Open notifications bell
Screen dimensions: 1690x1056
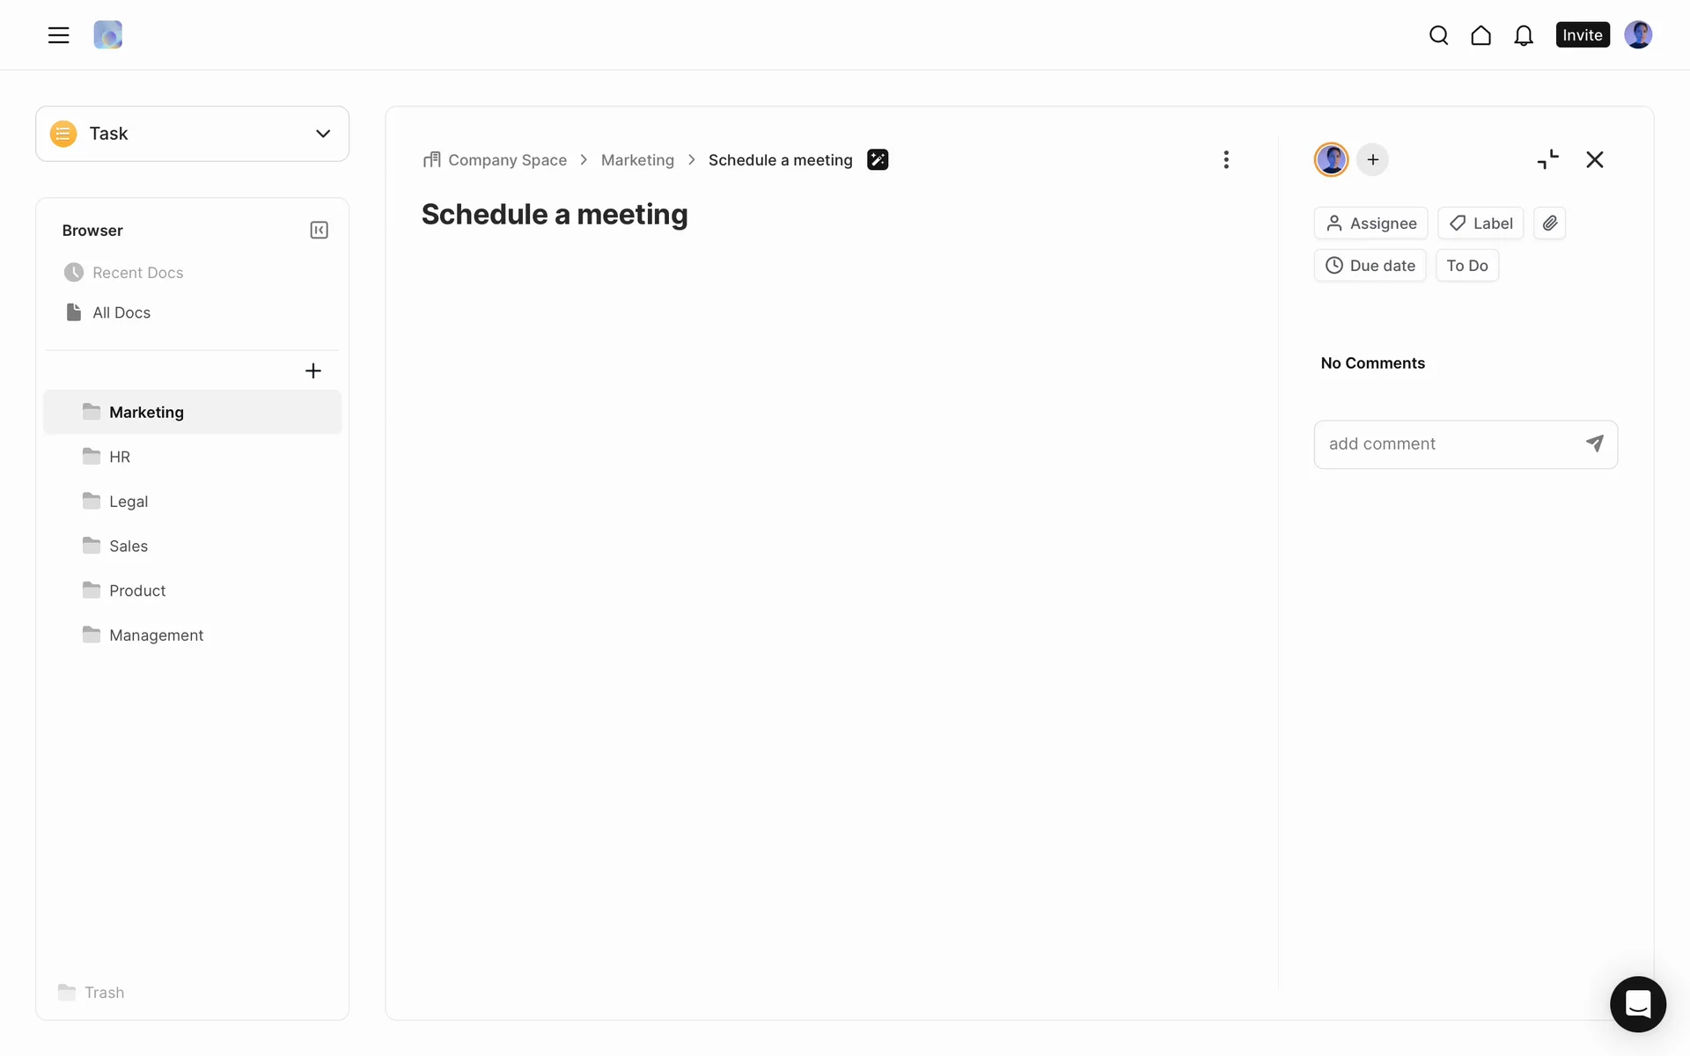click(1523, 35)
